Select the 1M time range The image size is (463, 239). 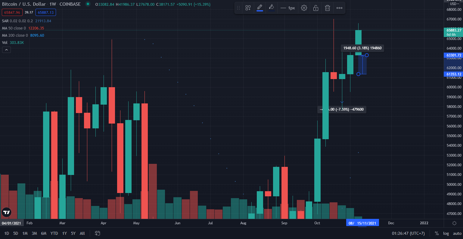point(25,233)
